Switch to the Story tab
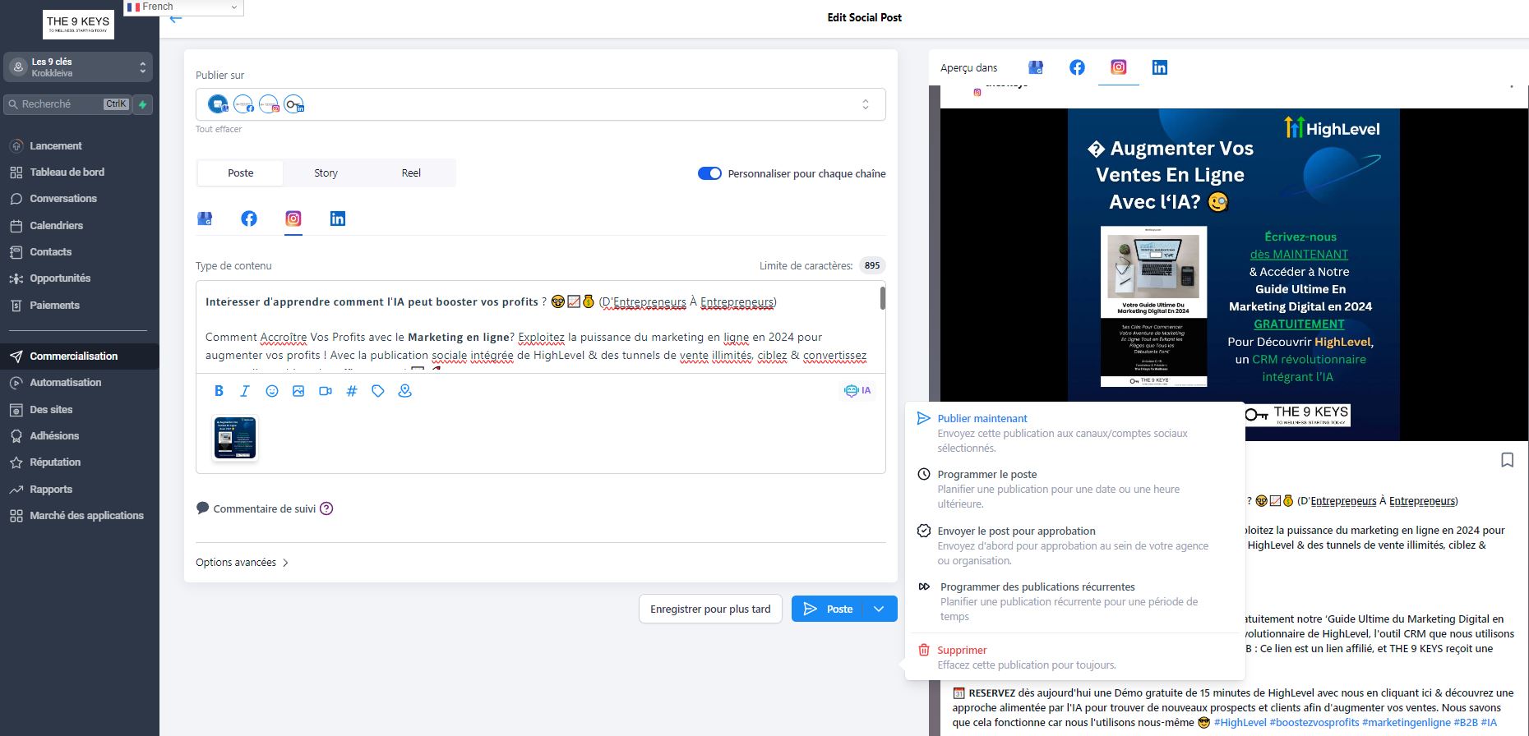 point(326,173)
